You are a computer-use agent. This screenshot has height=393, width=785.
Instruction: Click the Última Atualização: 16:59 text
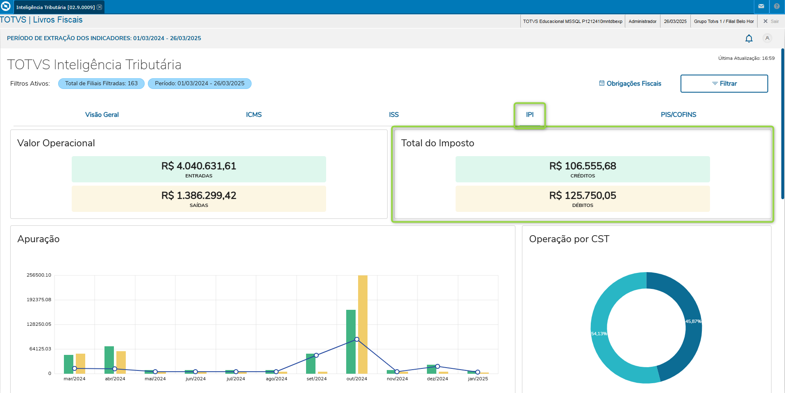tap(746, 58)
